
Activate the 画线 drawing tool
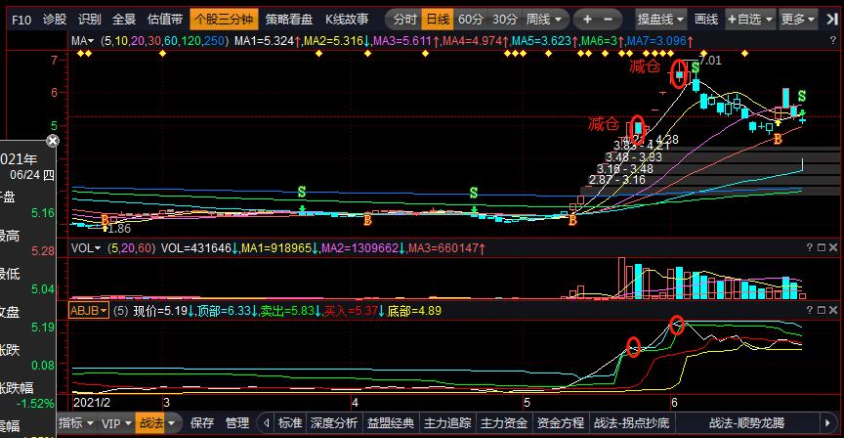[x=706, y=20]
